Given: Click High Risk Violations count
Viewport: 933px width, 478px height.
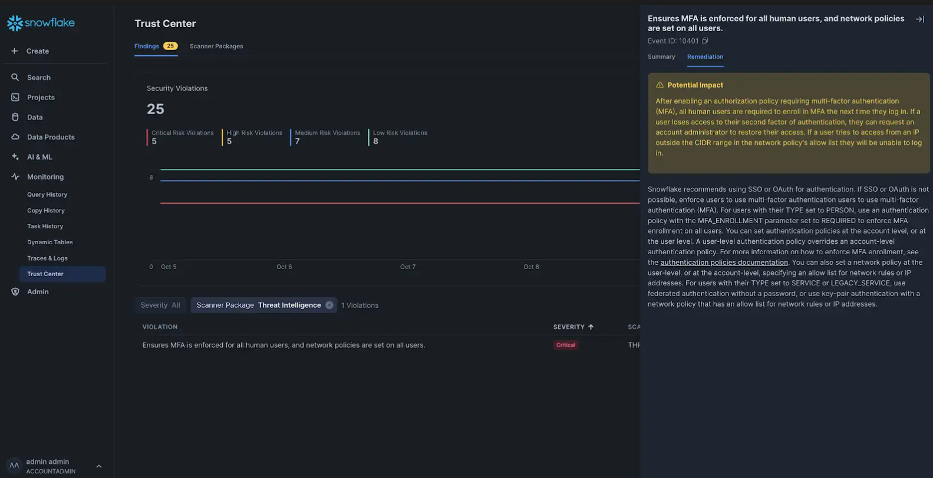Looking at the screenshot, I should (229, 141).
